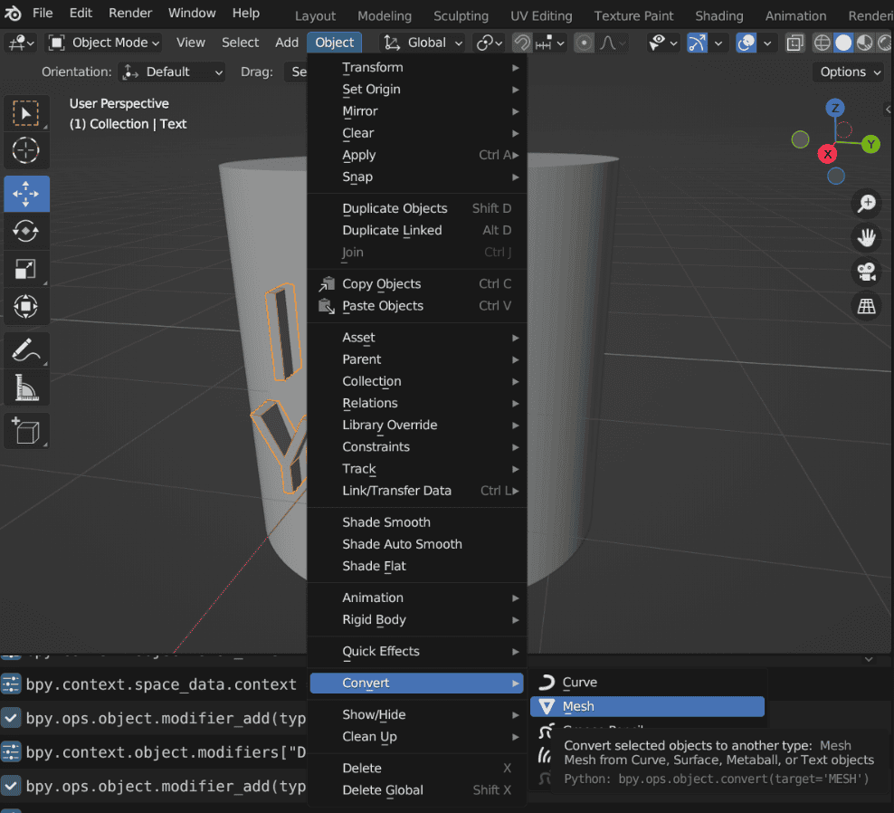Open the Apply submenu
Viewport: 894px width, 813px height.
pos(417,155)
